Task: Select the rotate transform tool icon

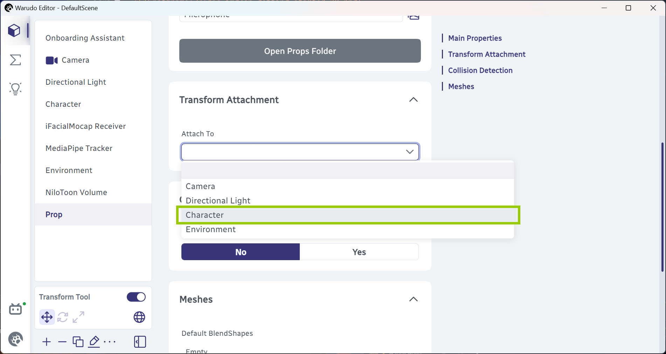Action: pos(63,317)
